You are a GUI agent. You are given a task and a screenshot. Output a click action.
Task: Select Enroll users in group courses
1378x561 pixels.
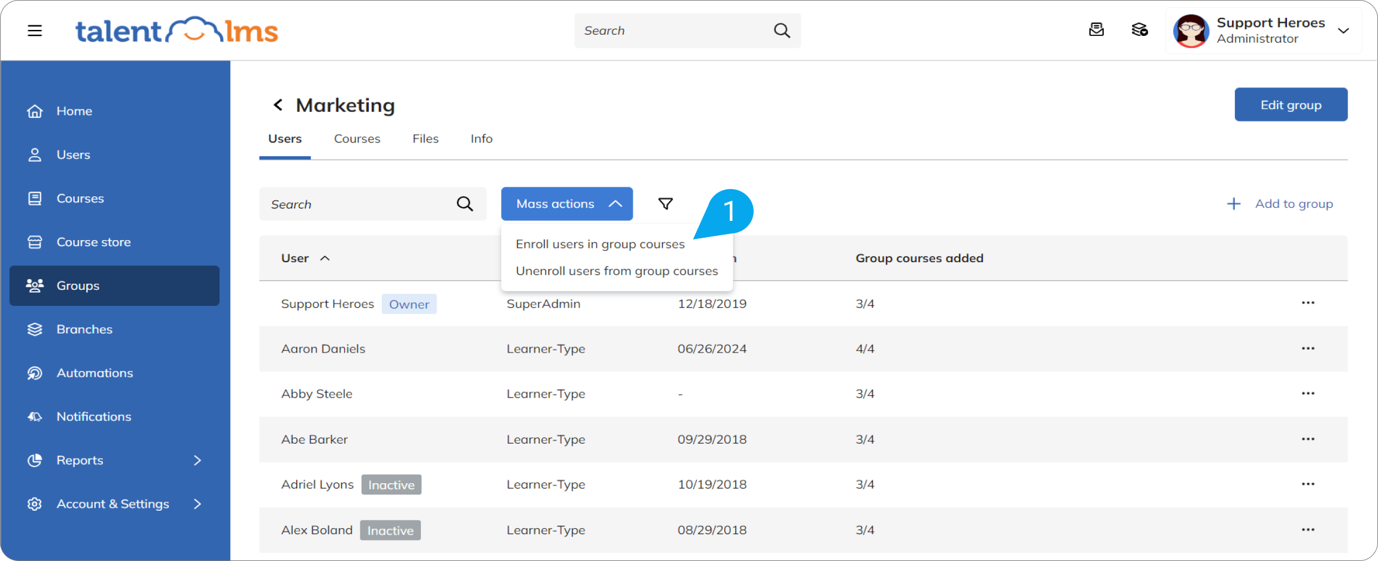(x=600, y=244)
